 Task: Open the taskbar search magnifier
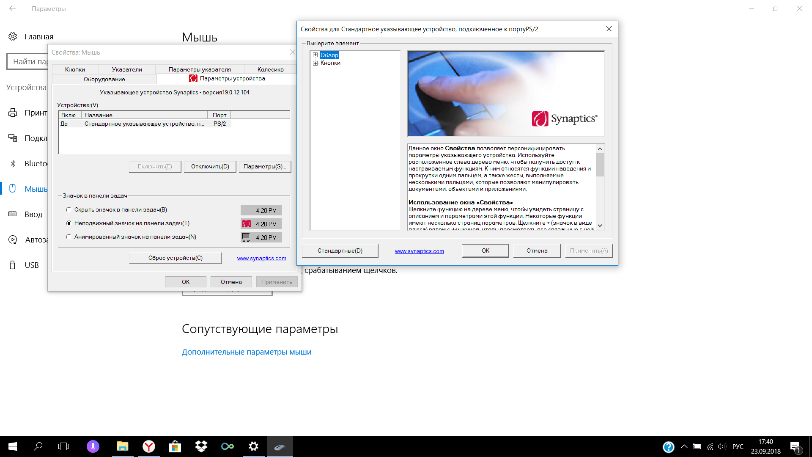[38, 446]
